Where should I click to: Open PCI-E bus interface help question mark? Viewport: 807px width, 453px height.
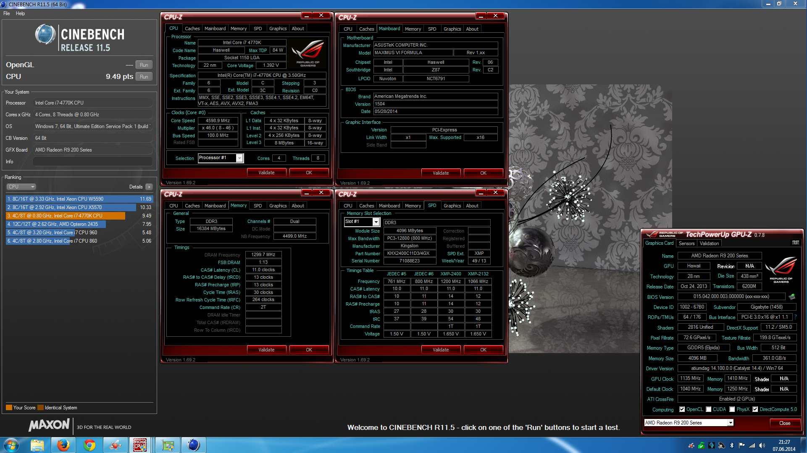click(x=795, y=317)
